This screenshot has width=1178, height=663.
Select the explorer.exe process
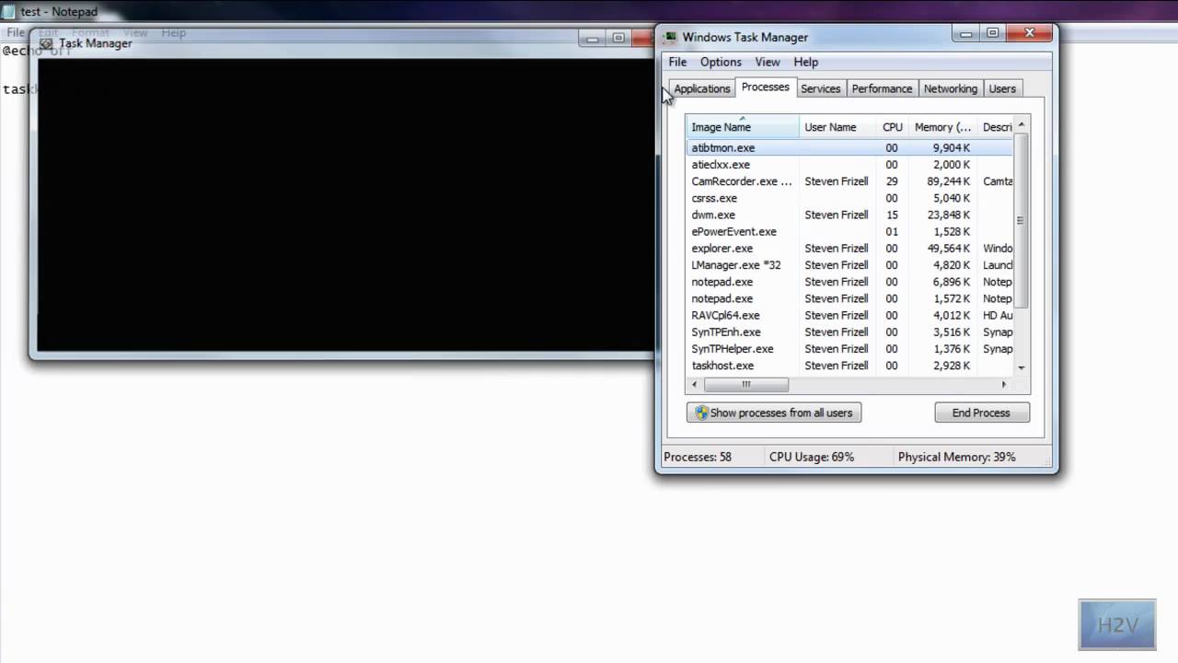click(849, 249)
